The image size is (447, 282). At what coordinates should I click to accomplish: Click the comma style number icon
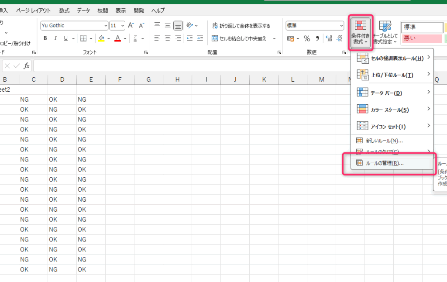pyautogui.click(x=317, y=38)
